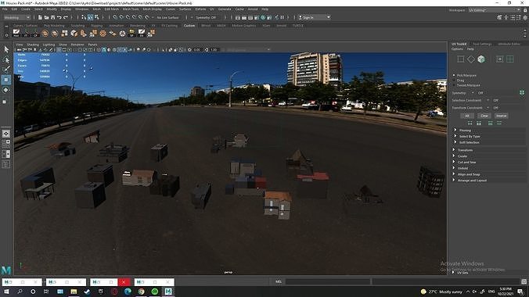Screen dimensions: 529x297
Task: Click the All button in UV Toolkit
Action: (x=467, y=116)
